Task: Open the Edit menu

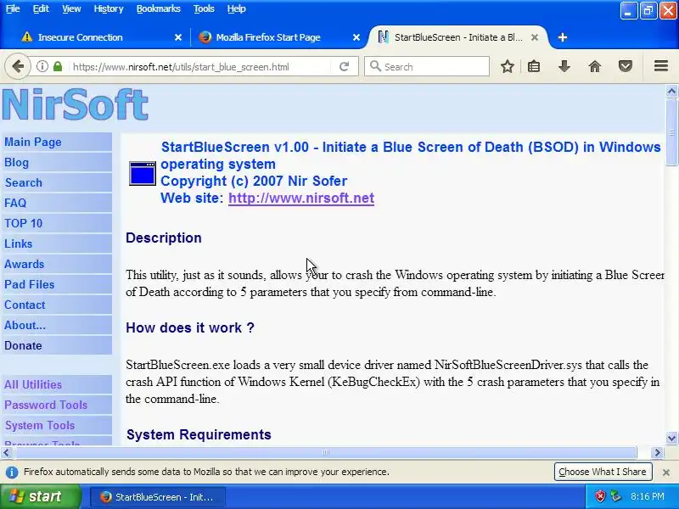Action: 41,8
